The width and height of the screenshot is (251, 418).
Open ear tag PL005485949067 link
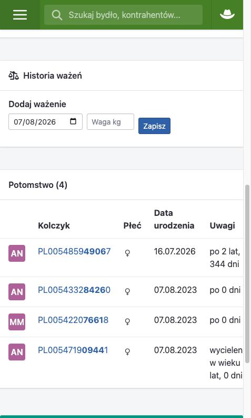[74, 251]
